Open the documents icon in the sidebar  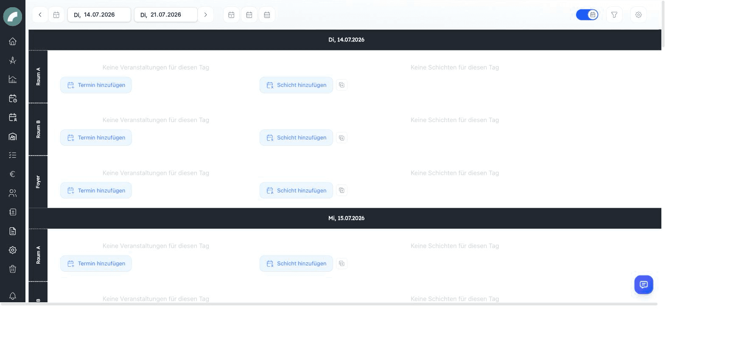coord(13,231)
